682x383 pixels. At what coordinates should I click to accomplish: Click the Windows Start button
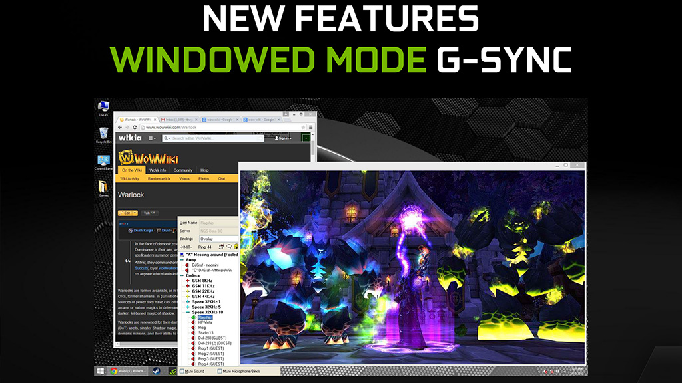(x=100, y=371)
